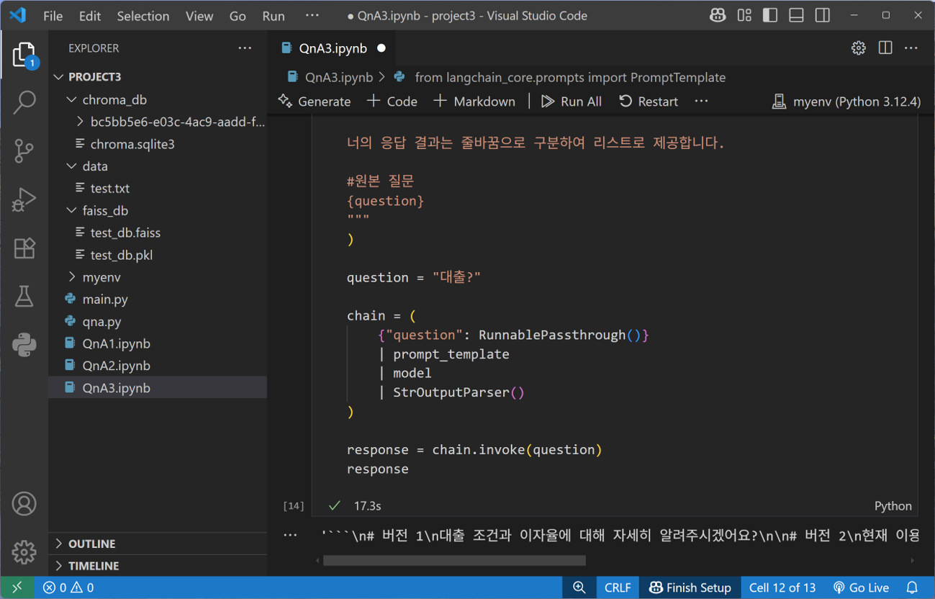Click the zoom magnifier in status bar
This screenshot has width=935, height=599.
coord(579,587)
